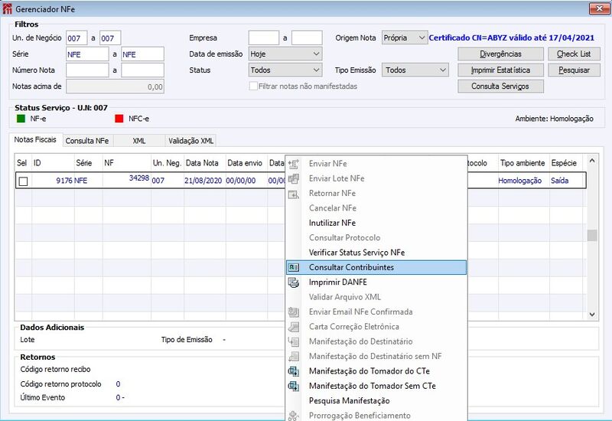Select Inutilizar NFe from context menu
The width and height of the screenshot is (612, 421).
(x=332, y=223)
